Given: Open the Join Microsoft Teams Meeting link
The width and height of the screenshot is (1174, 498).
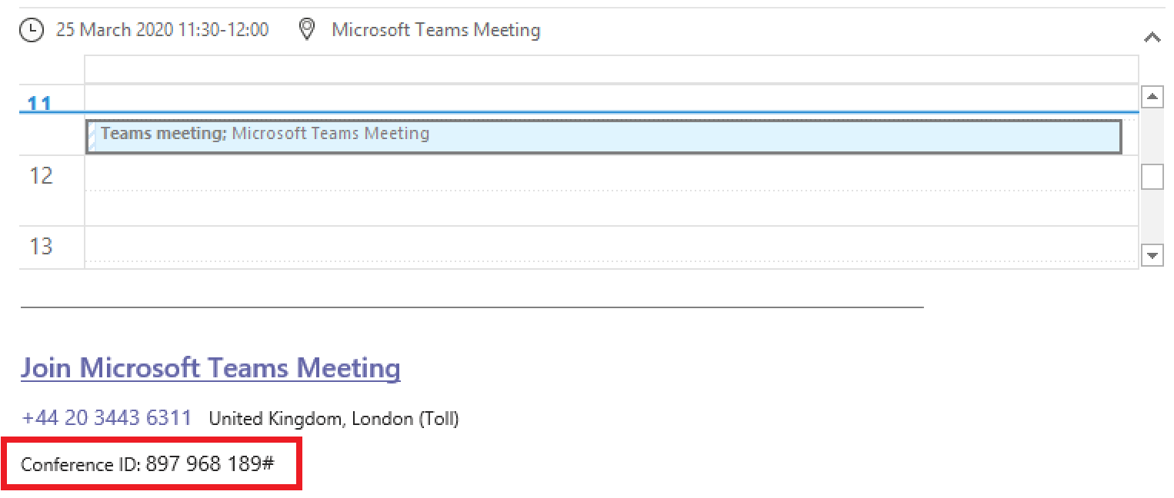Looking at the screenshot, I should (x=211, y=368).
